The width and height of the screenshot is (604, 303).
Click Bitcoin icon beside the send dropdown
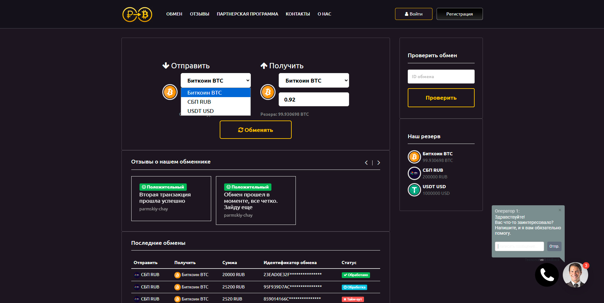click(x=170, y=92)
